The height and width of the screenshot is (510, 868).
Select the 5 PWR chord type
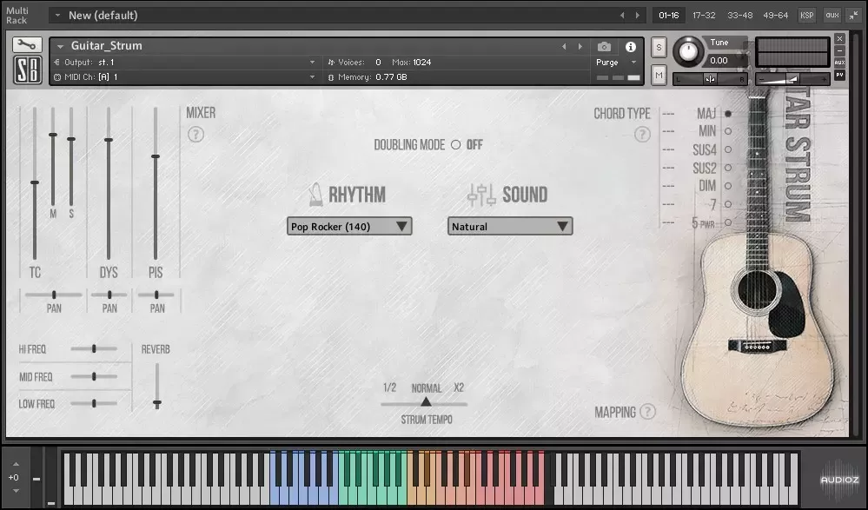point(728,222)
